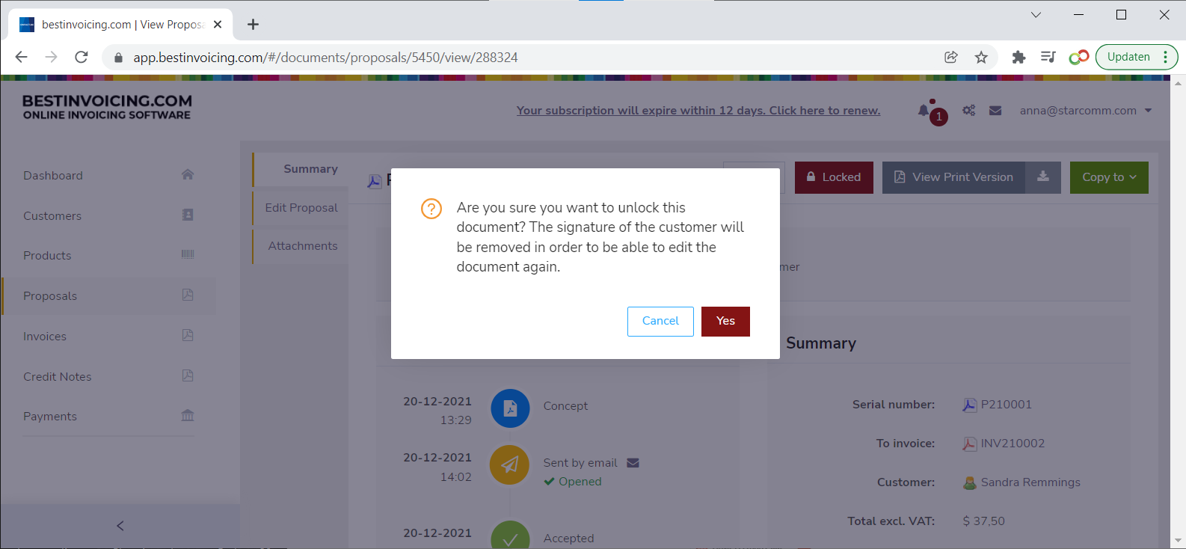Screen dimensions: 1186x549
Task: Open settings gears icon in header
Action: point(968,111)
